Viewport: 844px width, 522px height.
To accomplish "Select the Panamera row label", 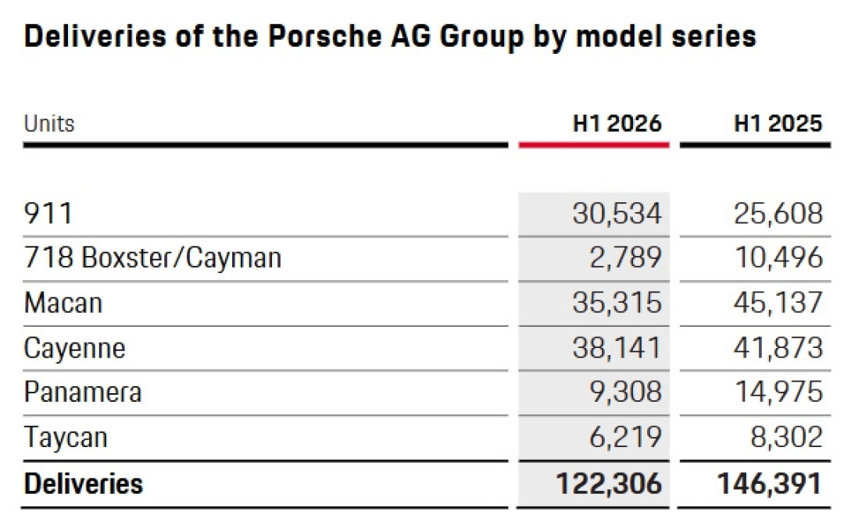I will (83, 392).
